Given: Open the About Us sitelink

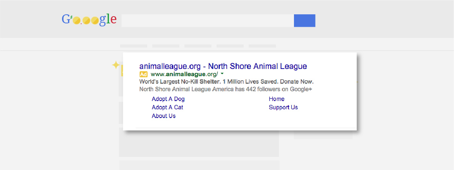Looking at the screenshot, I should pos(164,116).
